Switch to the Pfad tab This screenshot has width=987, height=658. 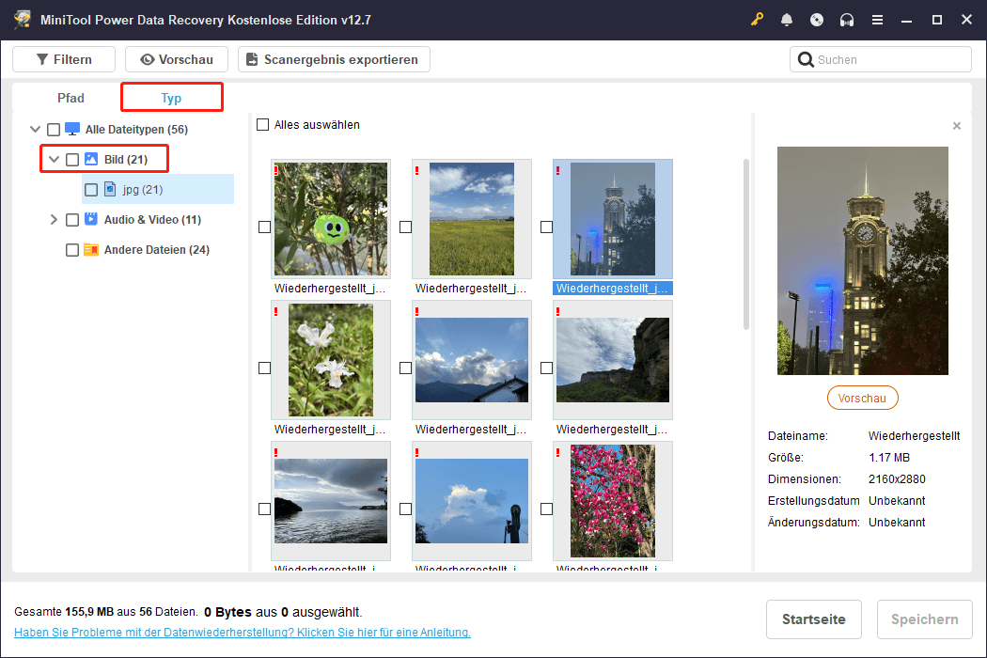(70, 98)
